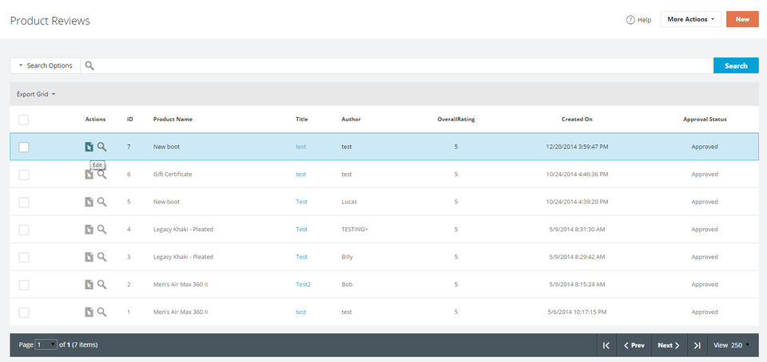Sort by Title column header
The width and height of the screenshot is (767, 362).
pos(302,120)
